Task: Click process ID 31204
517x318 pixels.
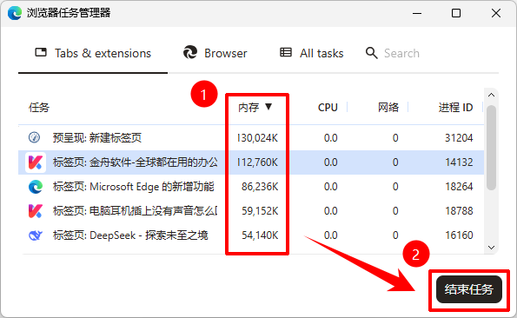Action: point(459,138)
